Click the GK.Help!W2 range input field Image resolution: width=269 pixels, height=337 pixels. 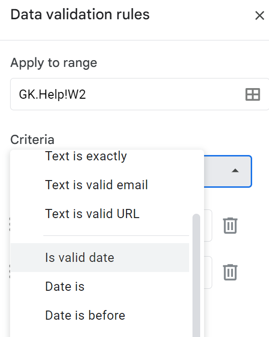point(140,94)
